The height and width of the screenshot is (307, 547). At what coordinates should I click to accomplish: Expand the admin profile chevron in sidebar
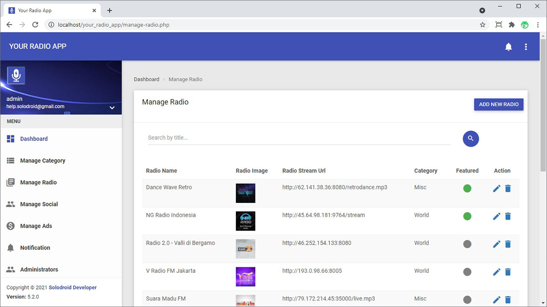click(112, 107)
